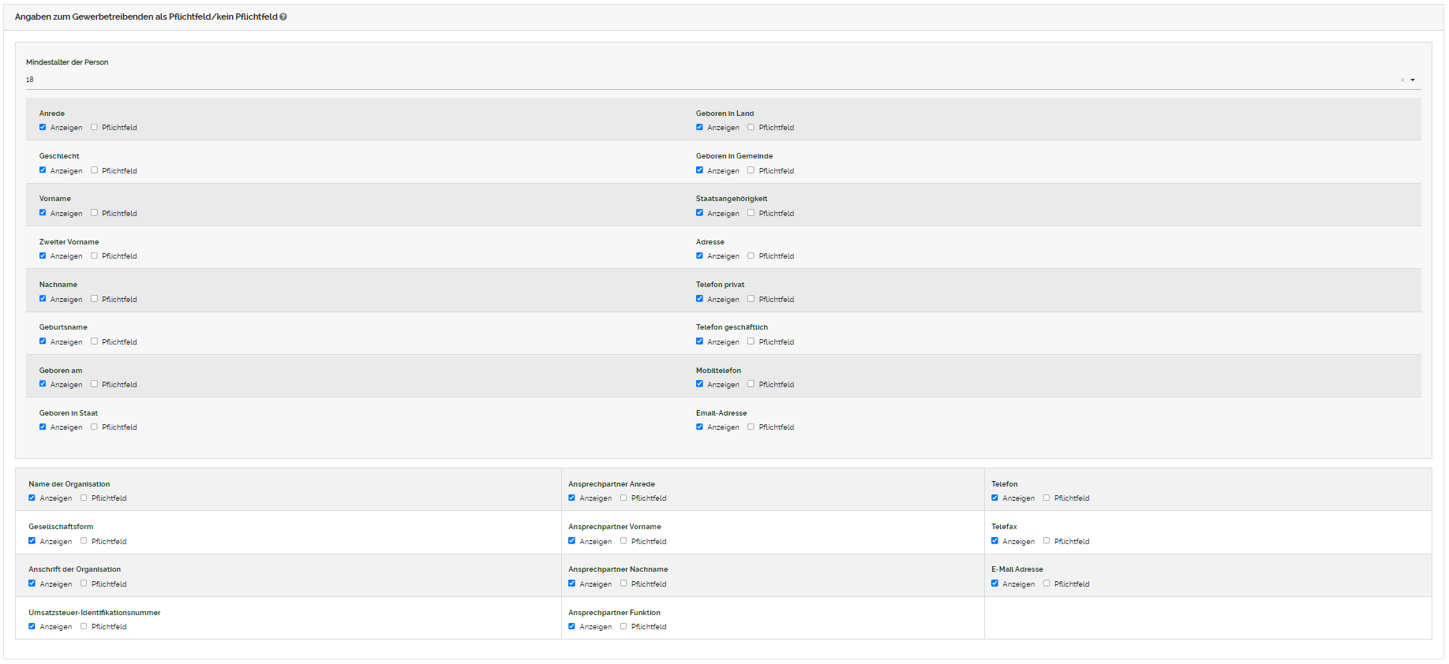Make Email-Adresse a Pflichtfeld
This screenshot has width=1449, height=664.
click(751, 427)
